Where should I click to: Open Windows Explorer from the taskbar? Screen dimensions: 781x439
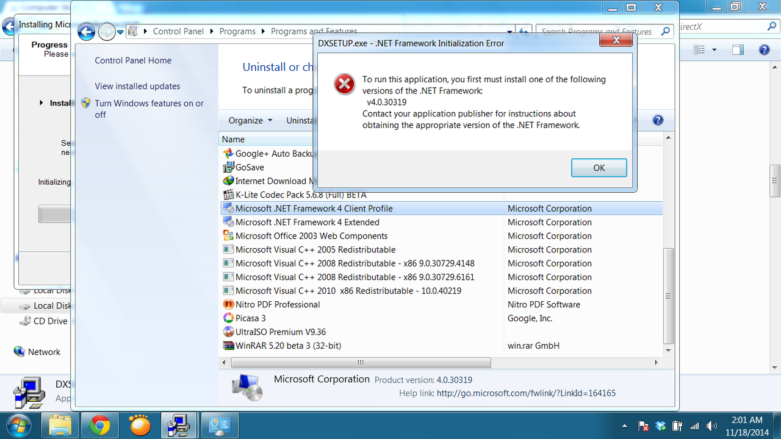click(x=60, y=425)
